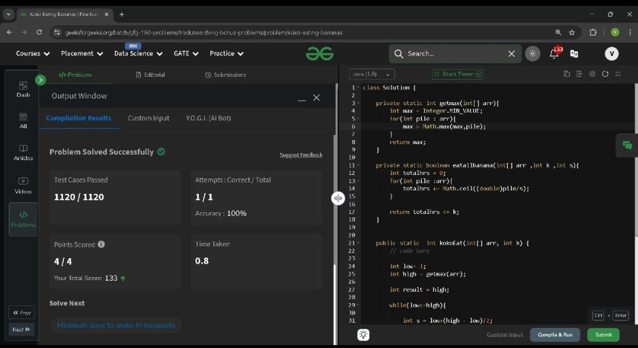Expand the Placement dropdown

click(82, 54)
